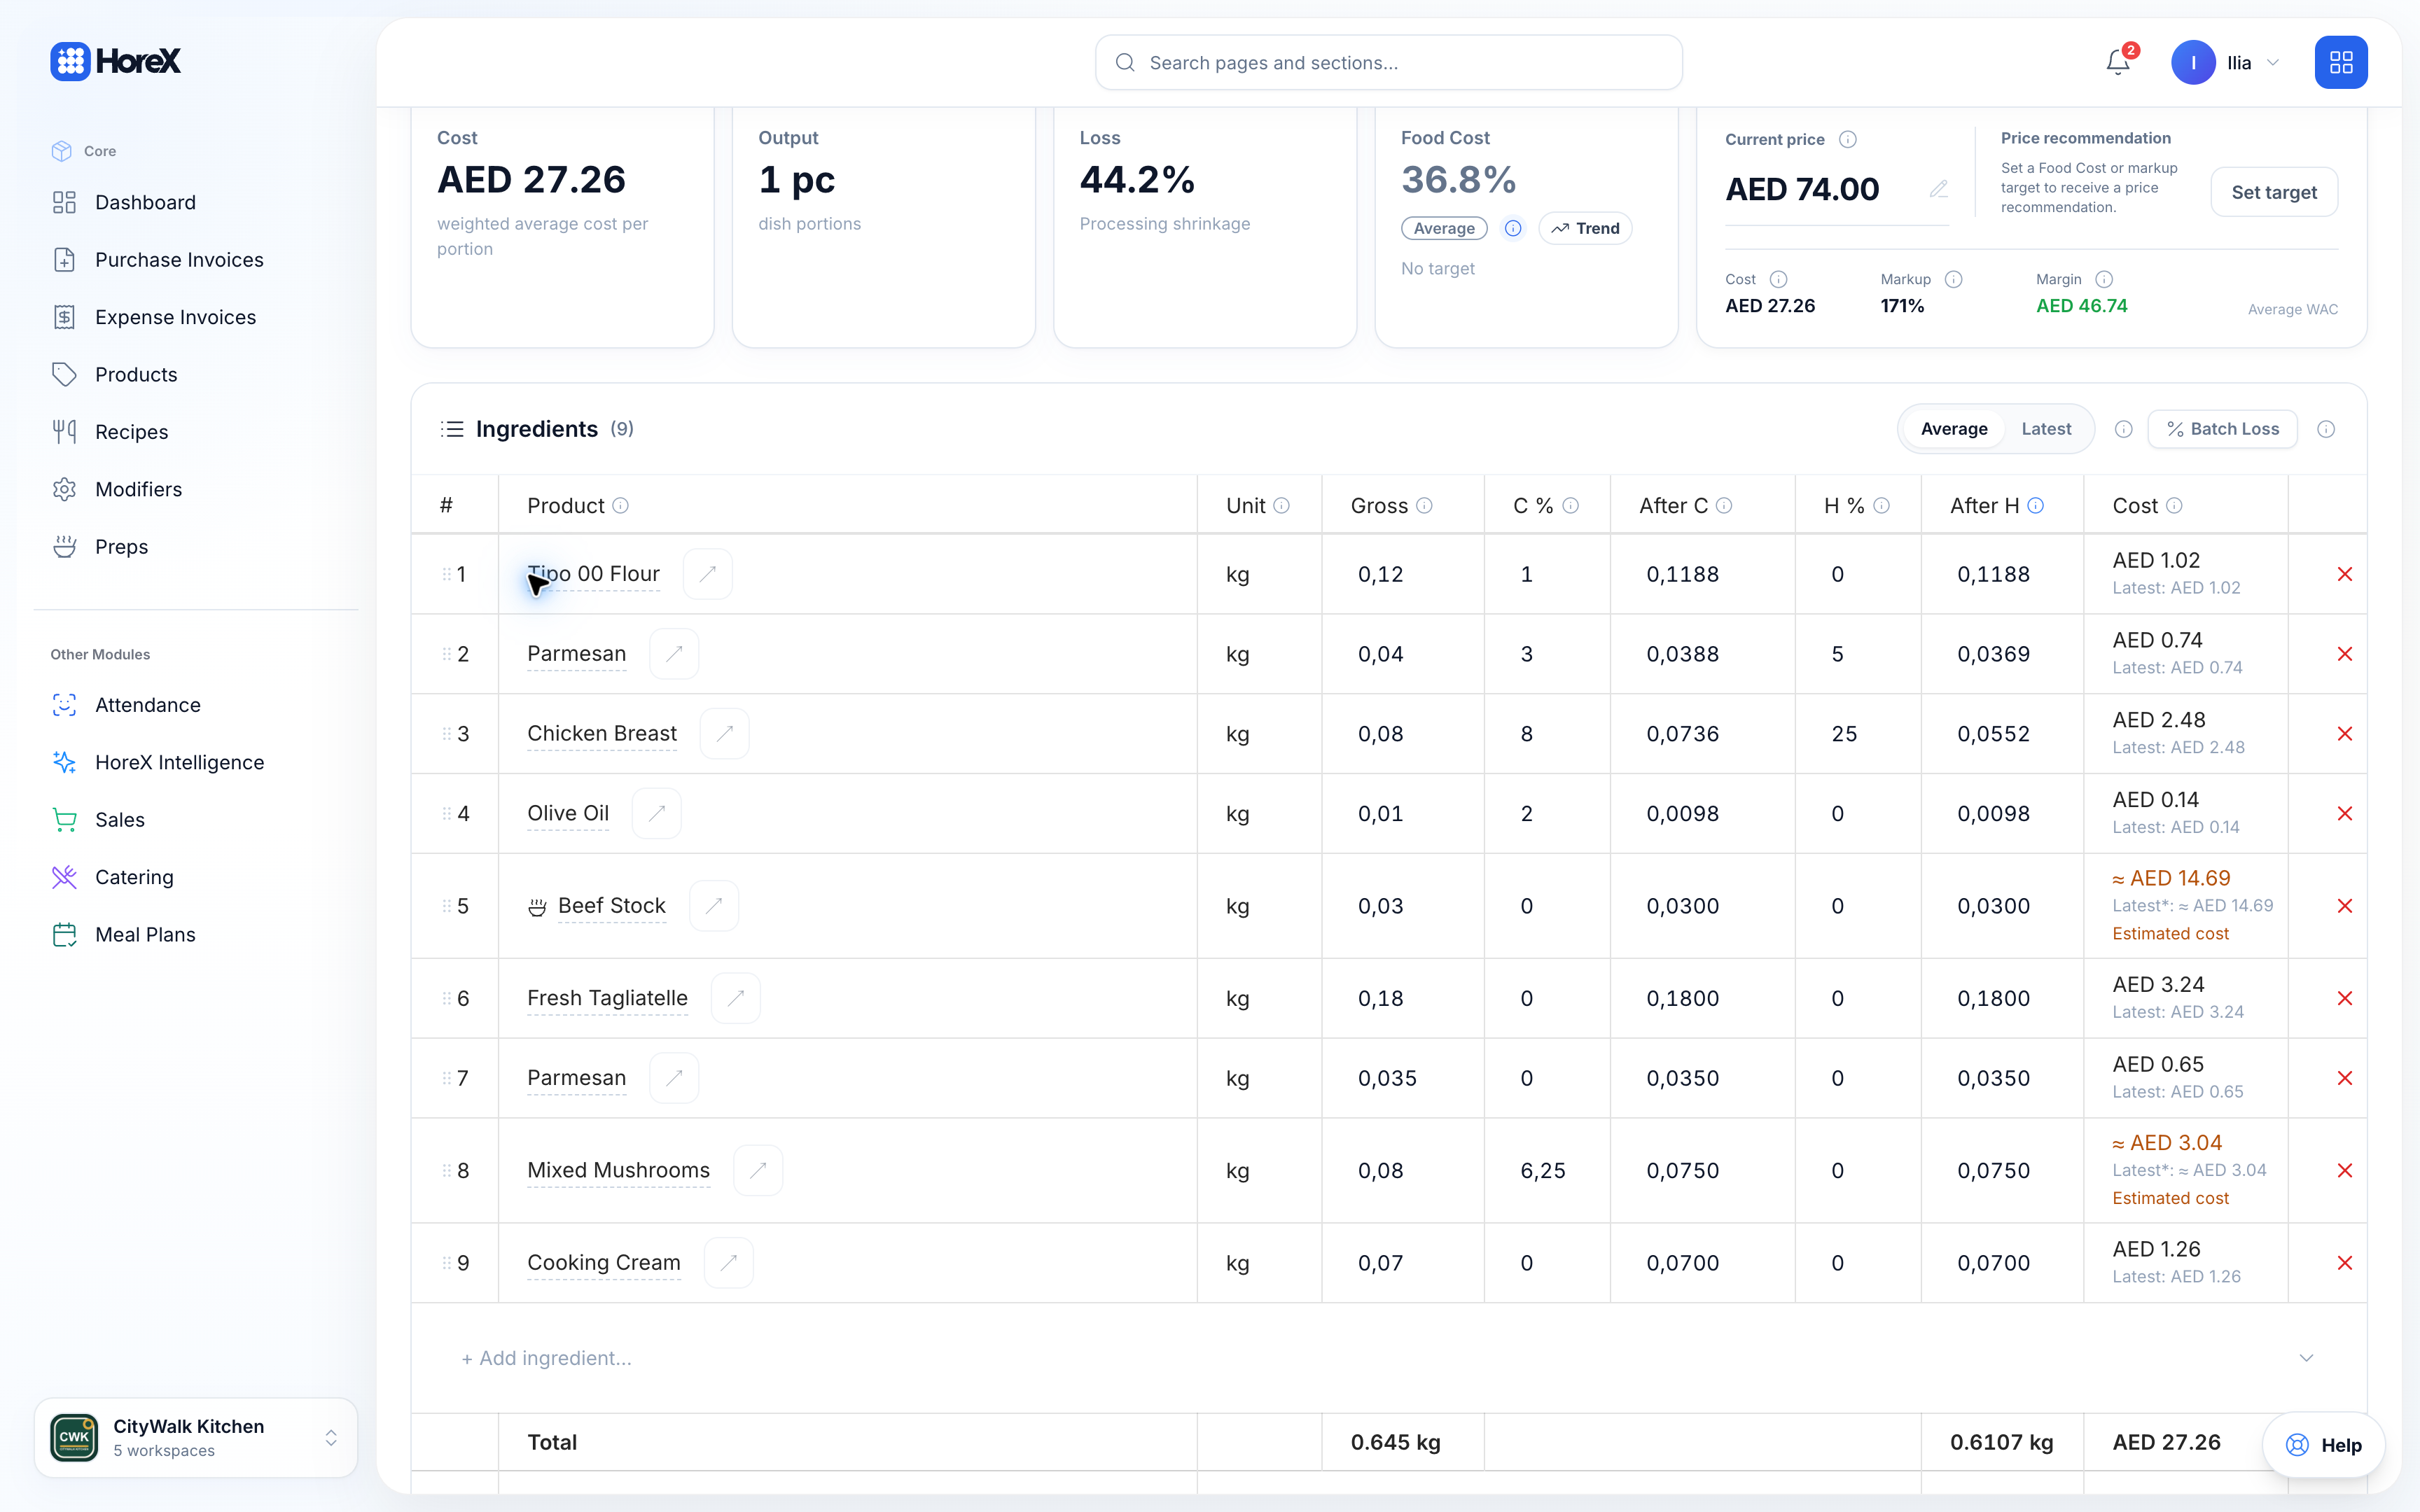Click the Food Cost Average info icon
This screenshot has width=2420, height=1512.
tap(1513, 229)
